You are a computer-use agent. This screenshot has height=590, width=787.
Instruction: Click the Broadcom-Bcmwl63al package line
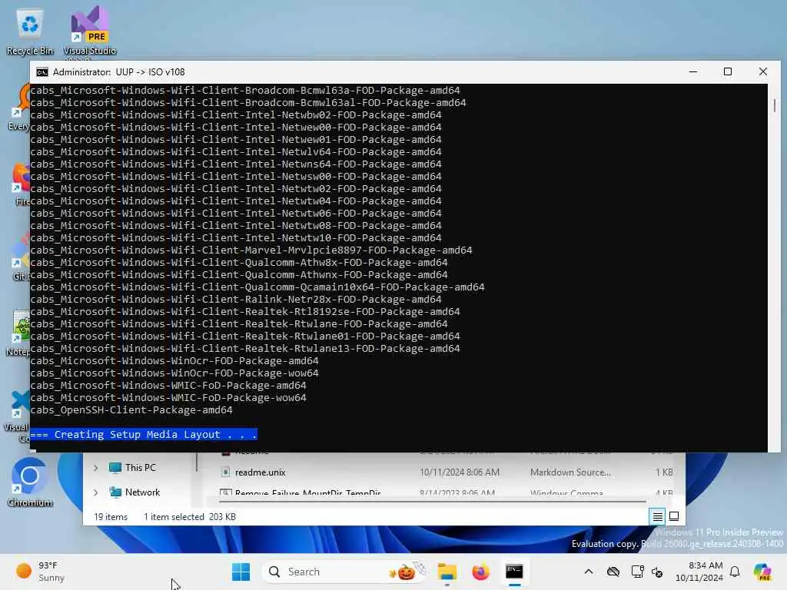pyautogui.click(x=248, y=103)
